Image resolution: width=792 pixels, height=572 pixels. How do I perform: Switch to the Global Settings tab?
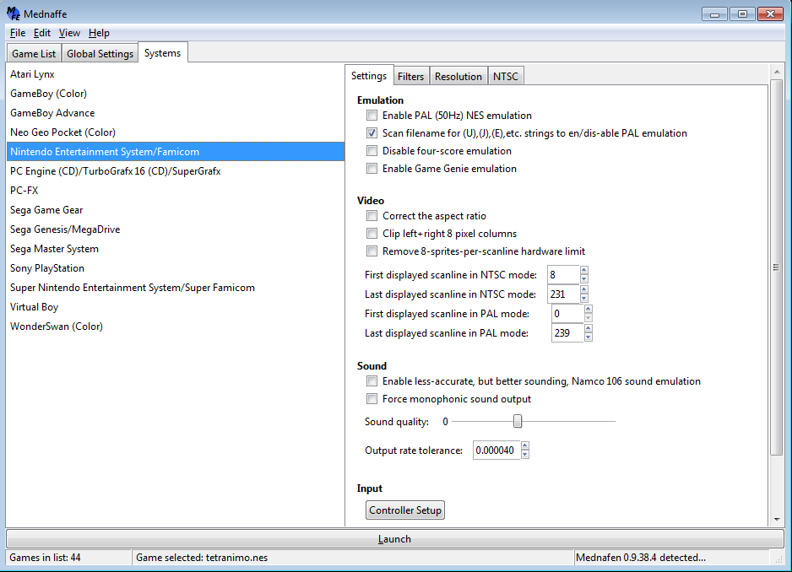click(100, 53)
